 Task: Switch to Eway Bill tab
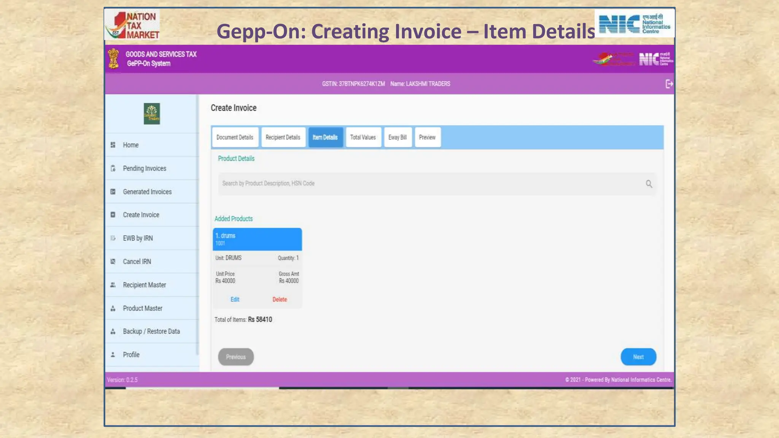tap(397, 137)
